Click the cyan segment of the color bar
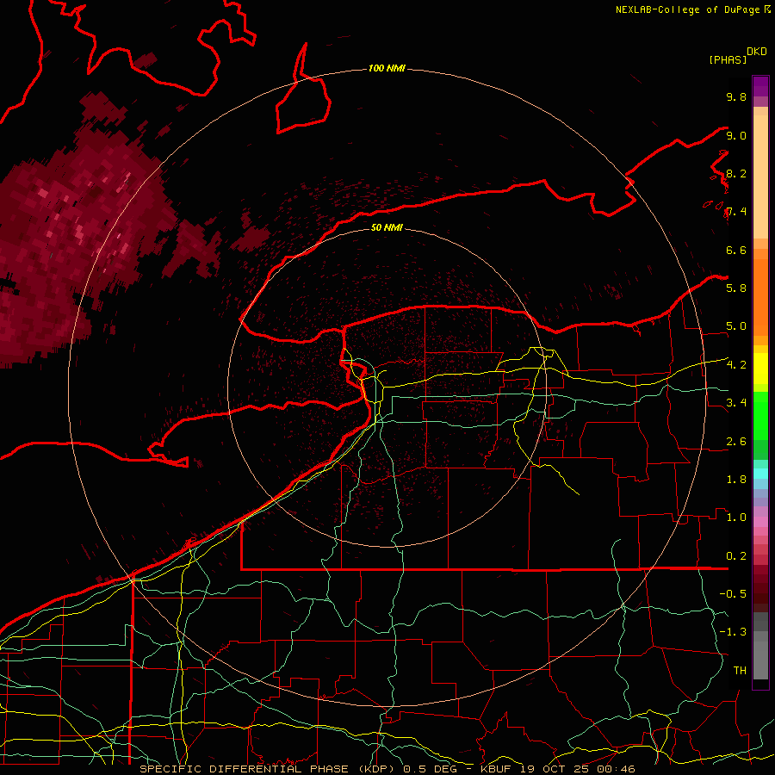 coord(760,473)
